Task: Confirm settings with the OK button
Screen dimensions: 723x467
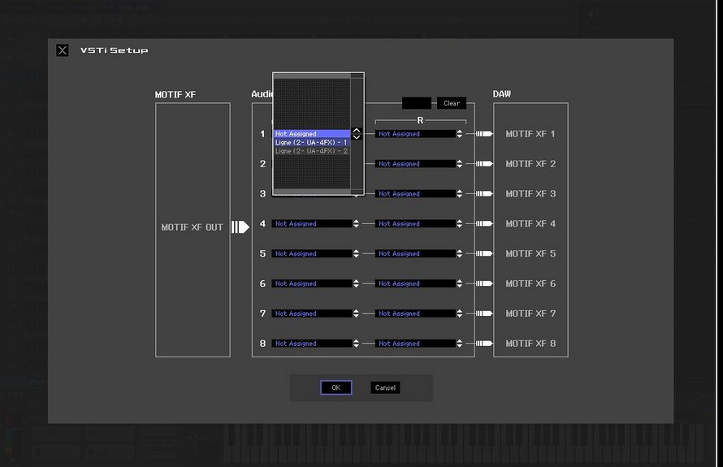Action: (336, 388)
